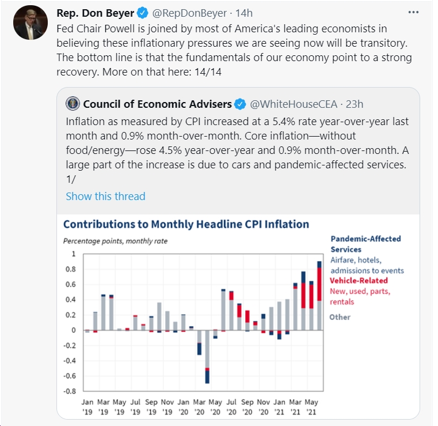Click the main tweet text about Fed Chair Powell
The image size is (438, 426).
click(234, 50)
